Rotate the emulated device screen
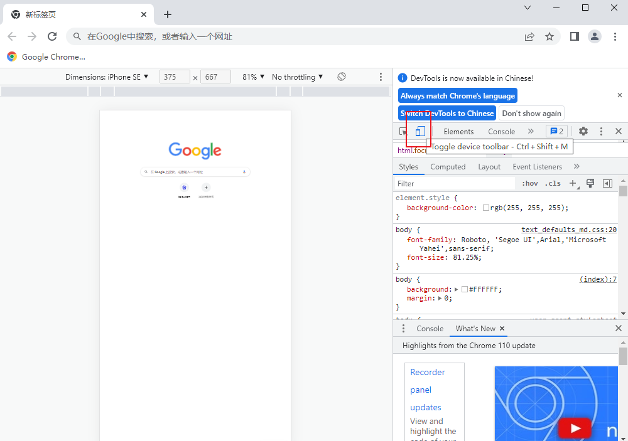 click(x=341, y=77)
